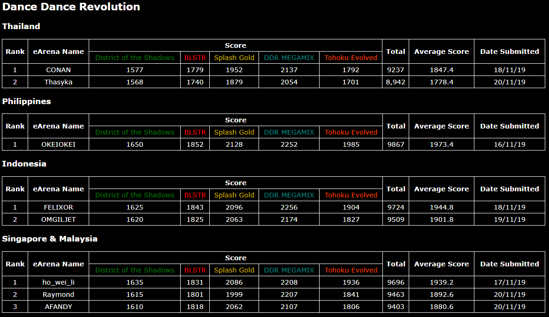Click CONAN's submission date 18/11/19
This screenshot has width=549, height=317.
click(509, 70)
